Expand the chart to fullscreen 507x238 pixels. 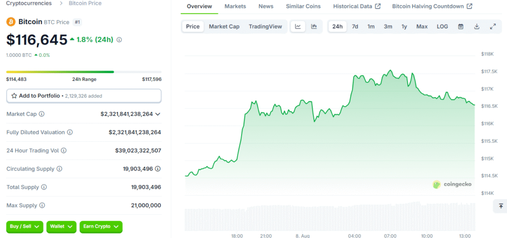point(492,26)
